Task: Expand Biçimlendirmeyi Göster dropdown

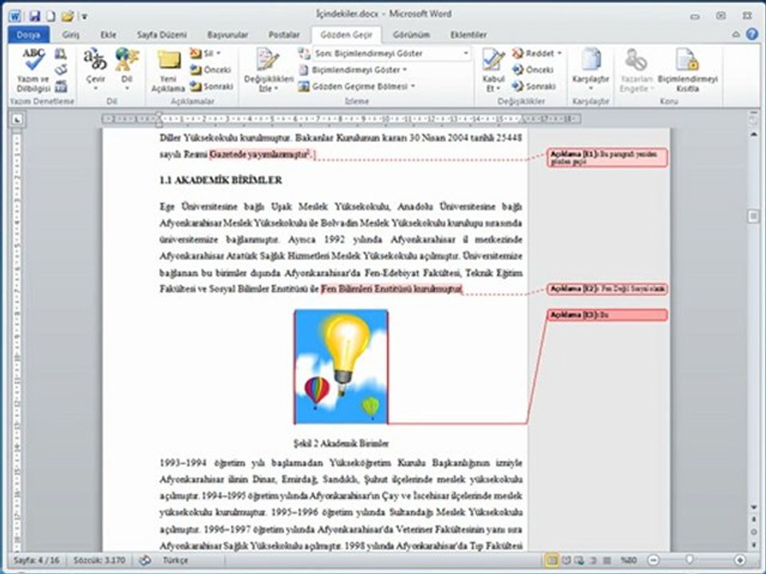Action: click(405, 70)
